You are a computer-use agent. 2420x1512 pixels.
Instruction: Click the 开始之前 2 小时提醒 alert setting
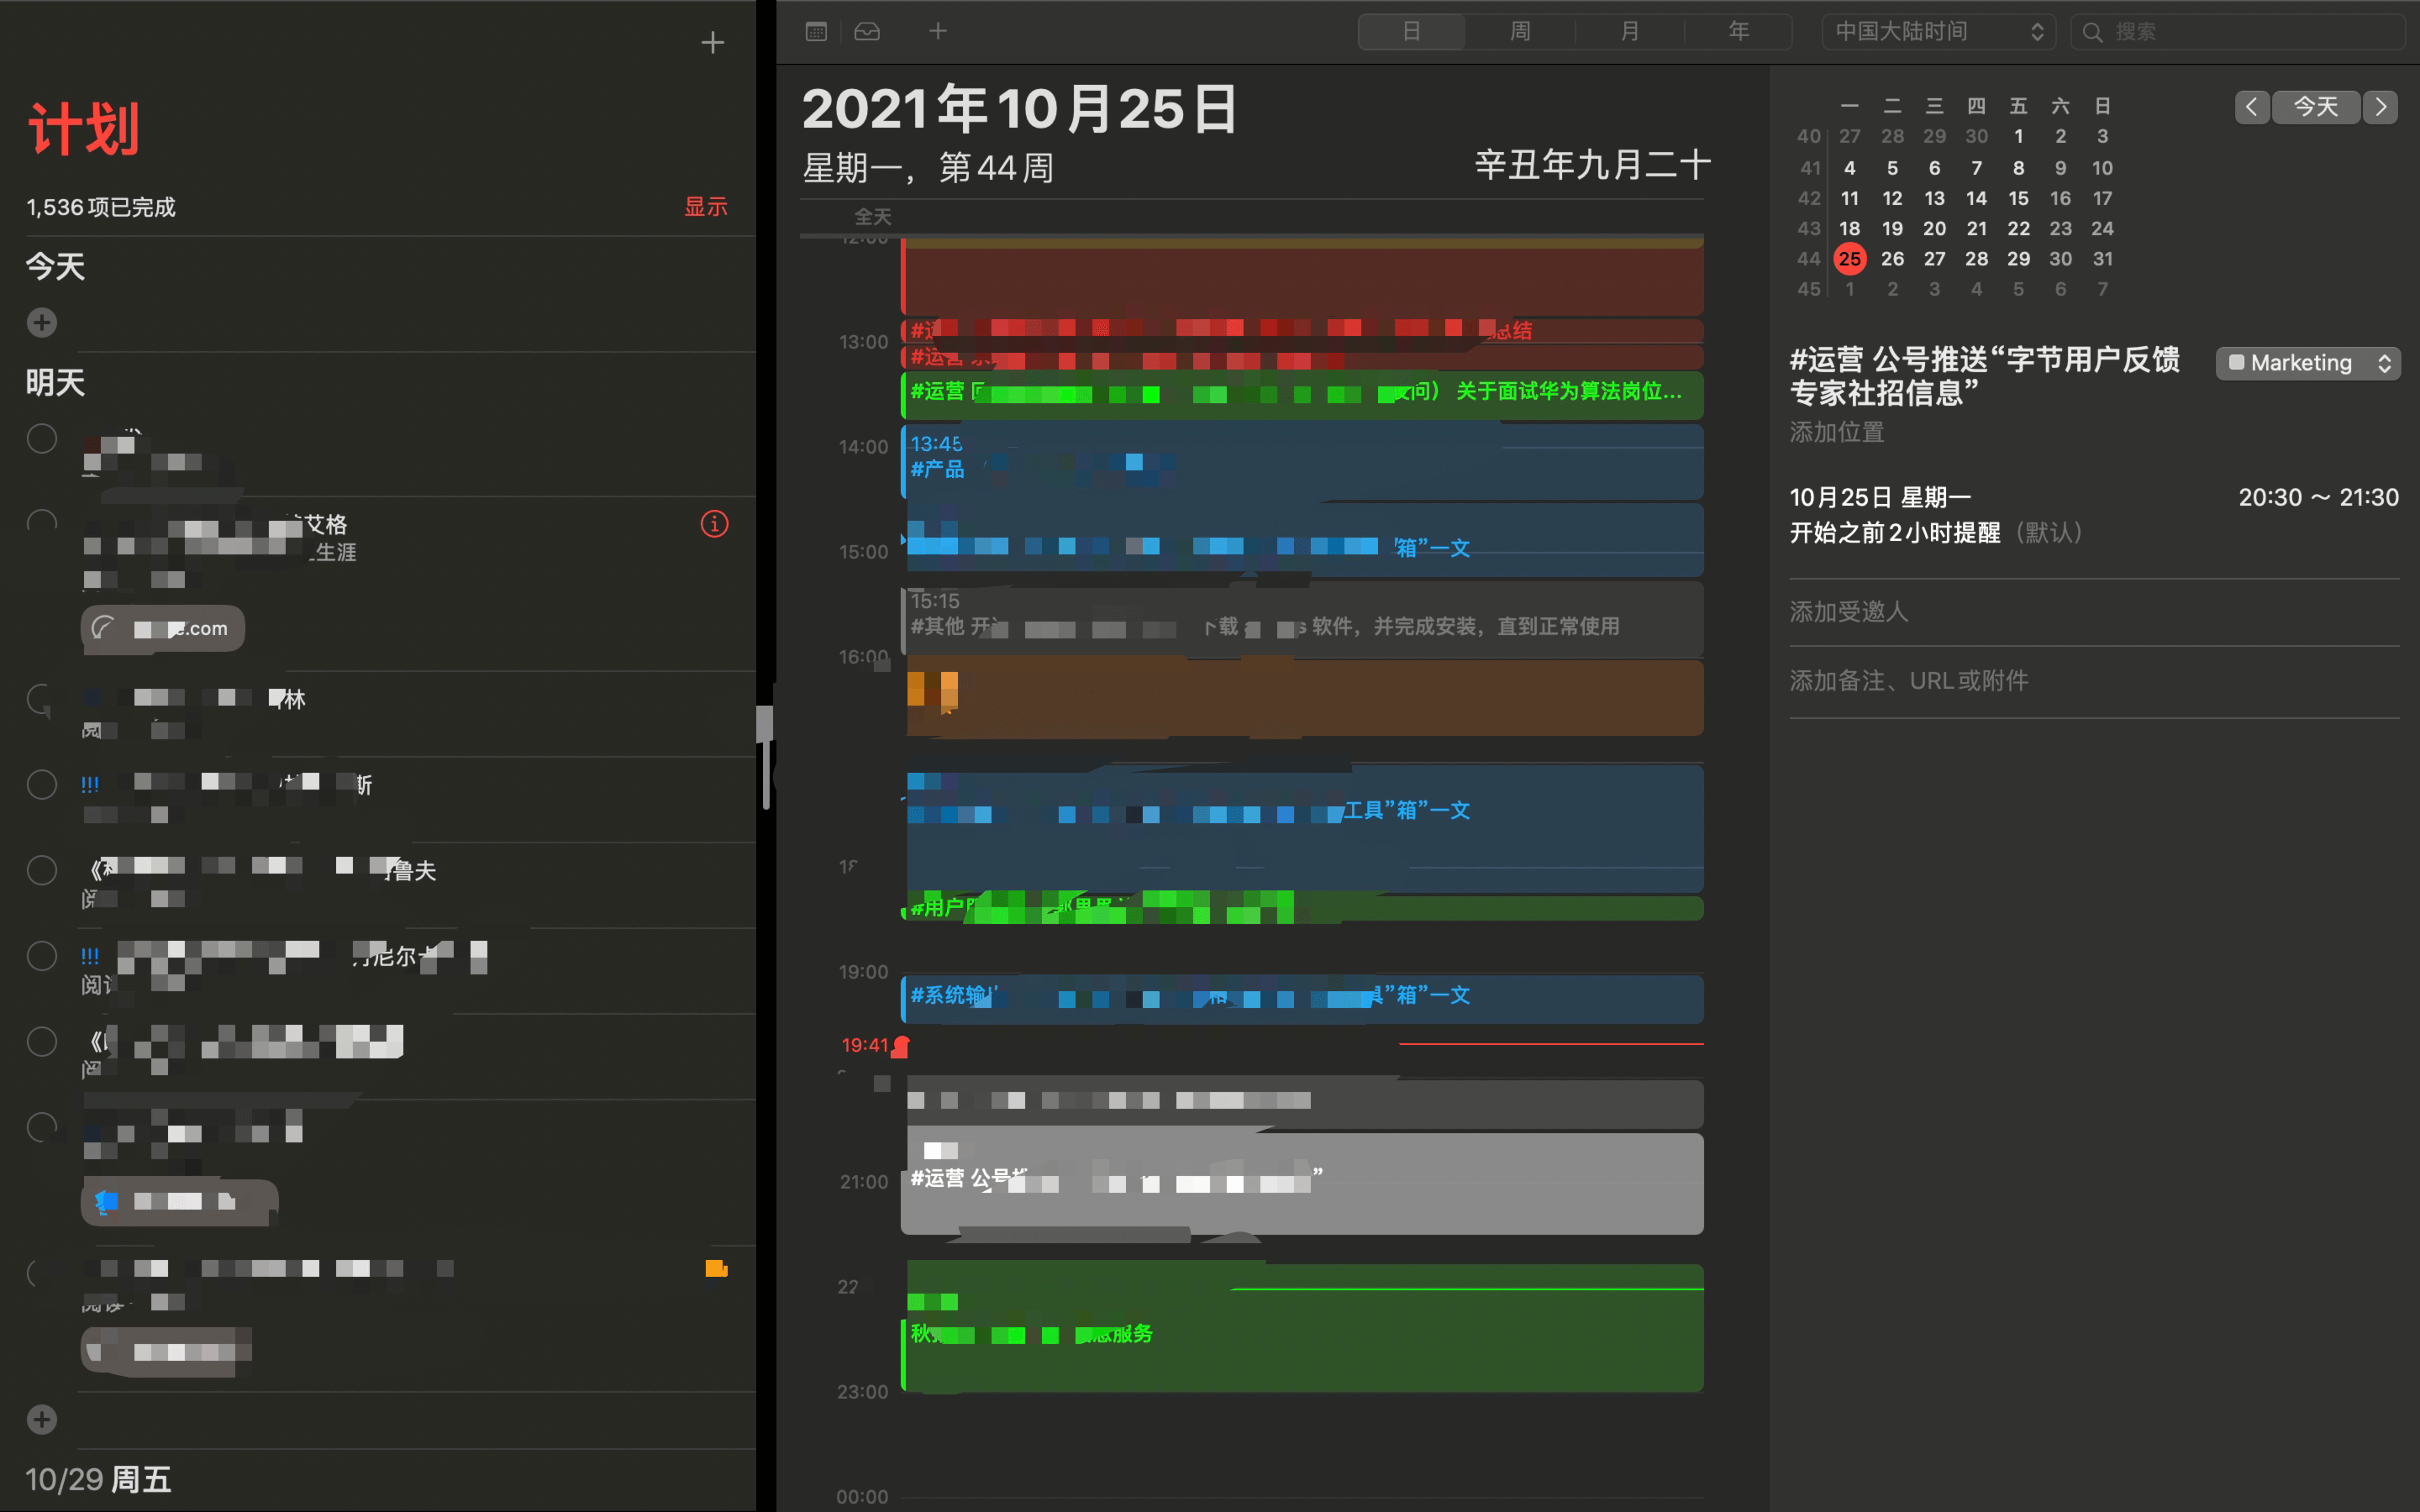(x=1935, y=532)
